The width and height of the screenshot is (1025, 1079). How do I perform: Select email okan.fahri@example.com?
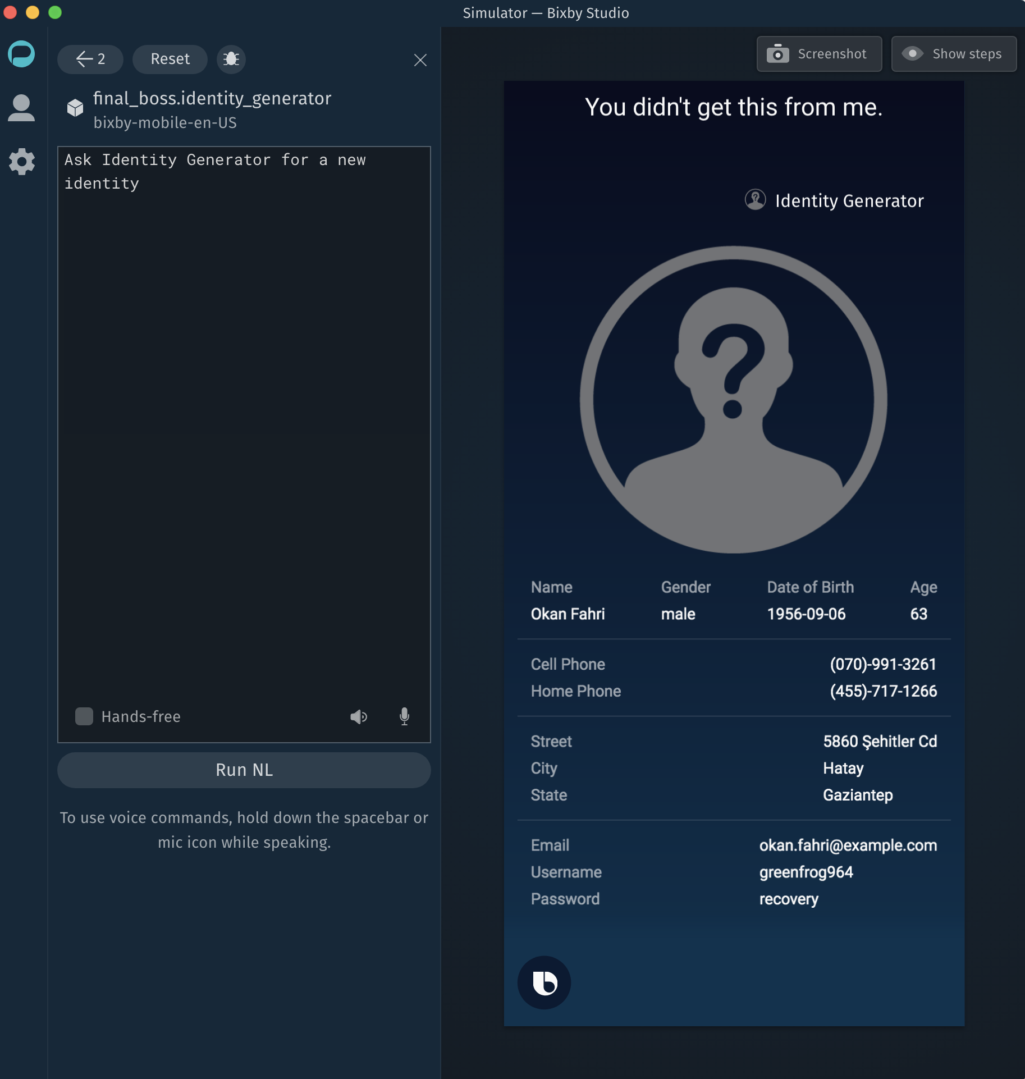point(848,845)
